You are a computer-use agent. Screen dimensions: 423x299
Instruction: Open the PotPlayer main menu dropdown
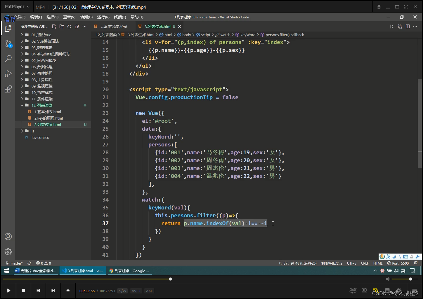pyautogui.click(x=17, y=7)
